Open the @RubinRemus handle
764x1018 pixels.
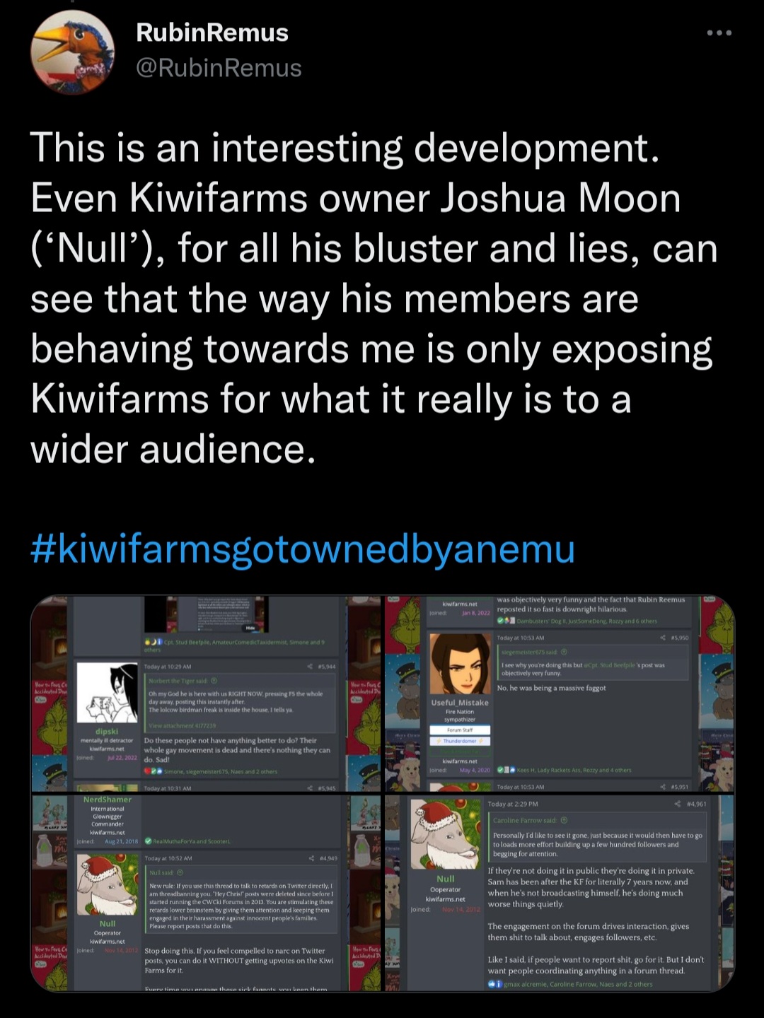click(x=219, y=68)
